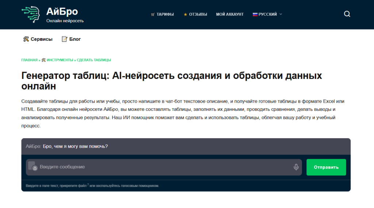Focus the Введите сообщение input field
This screenshot has height=208, width=374.
164,167
